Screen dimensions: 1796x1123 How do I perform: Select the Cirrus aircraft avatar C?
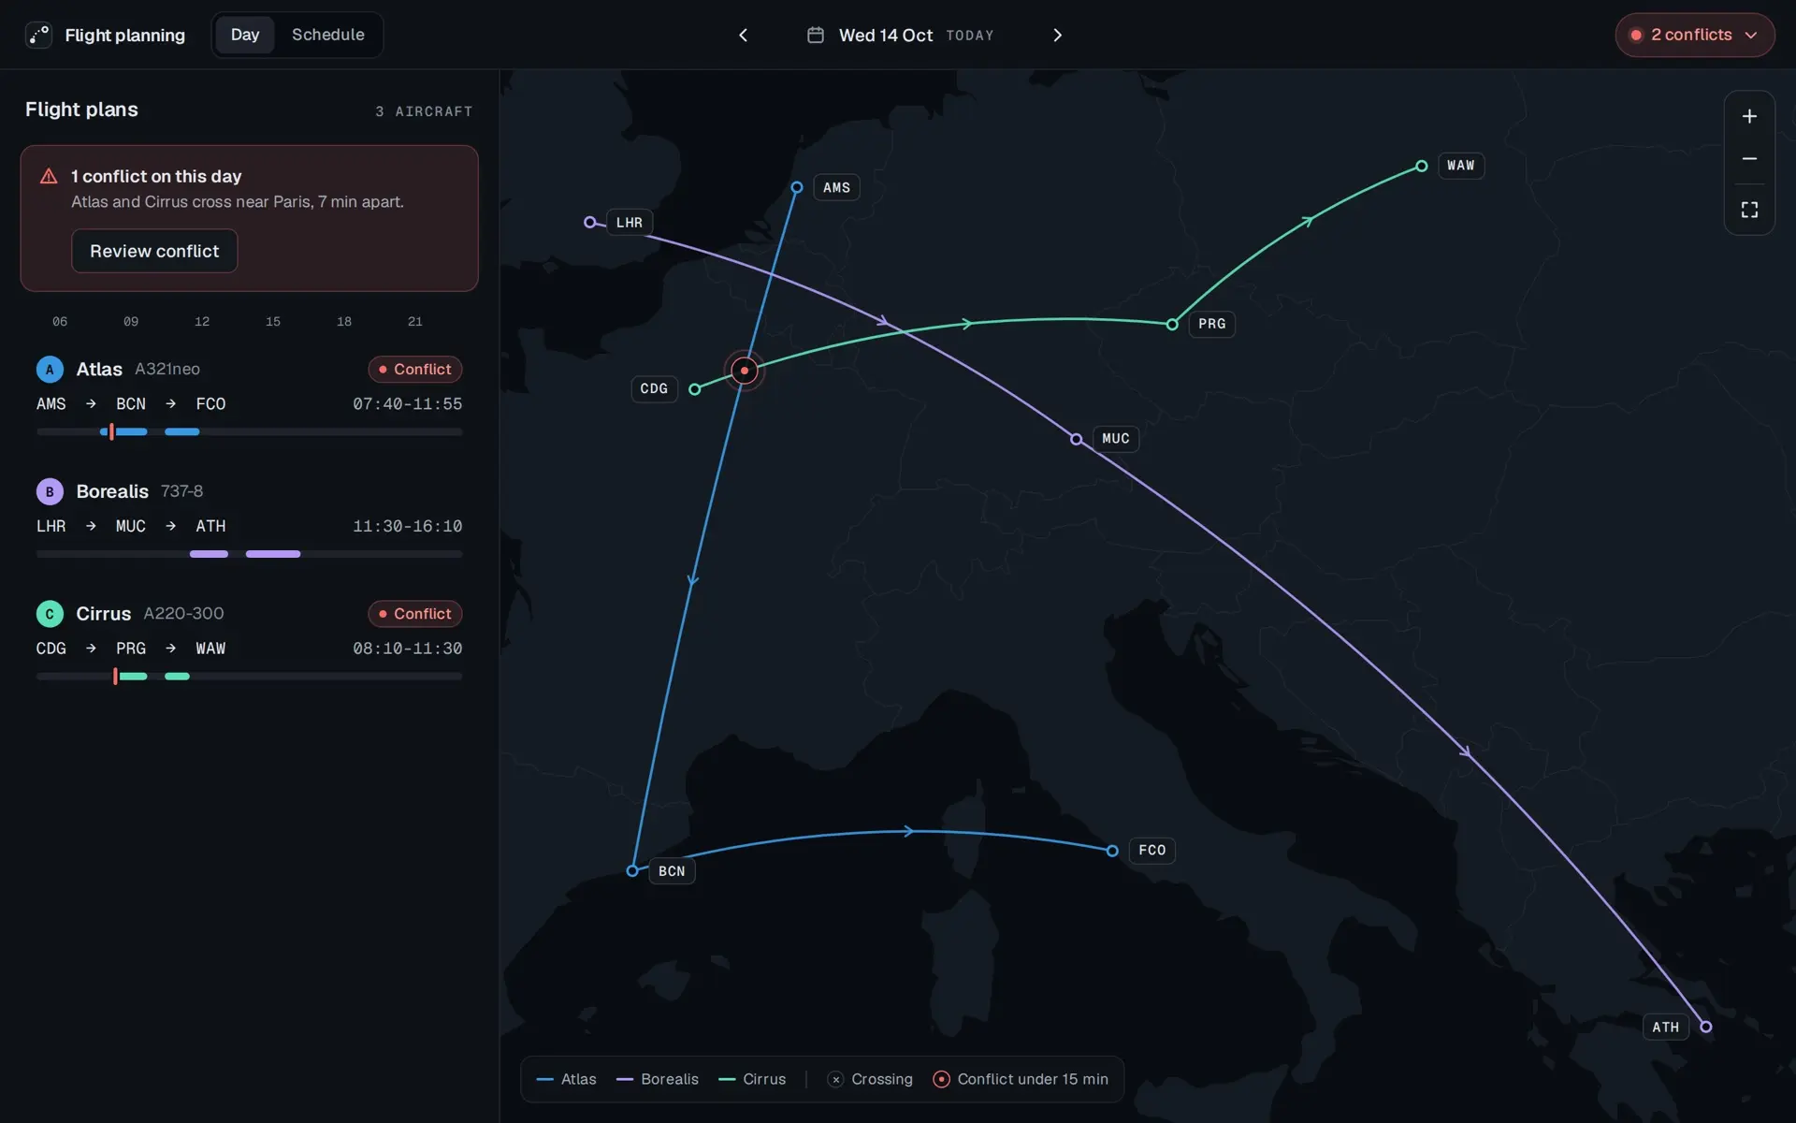click(50, 614)
